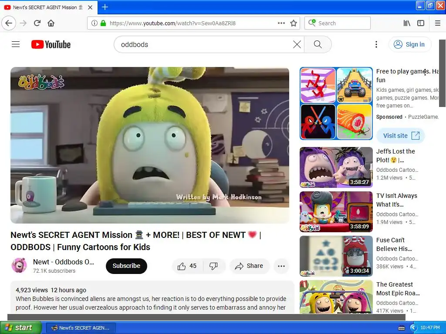Click the Sign in button
The width and height of the screenshot is (446, 334).
click(x=409, y=44)
